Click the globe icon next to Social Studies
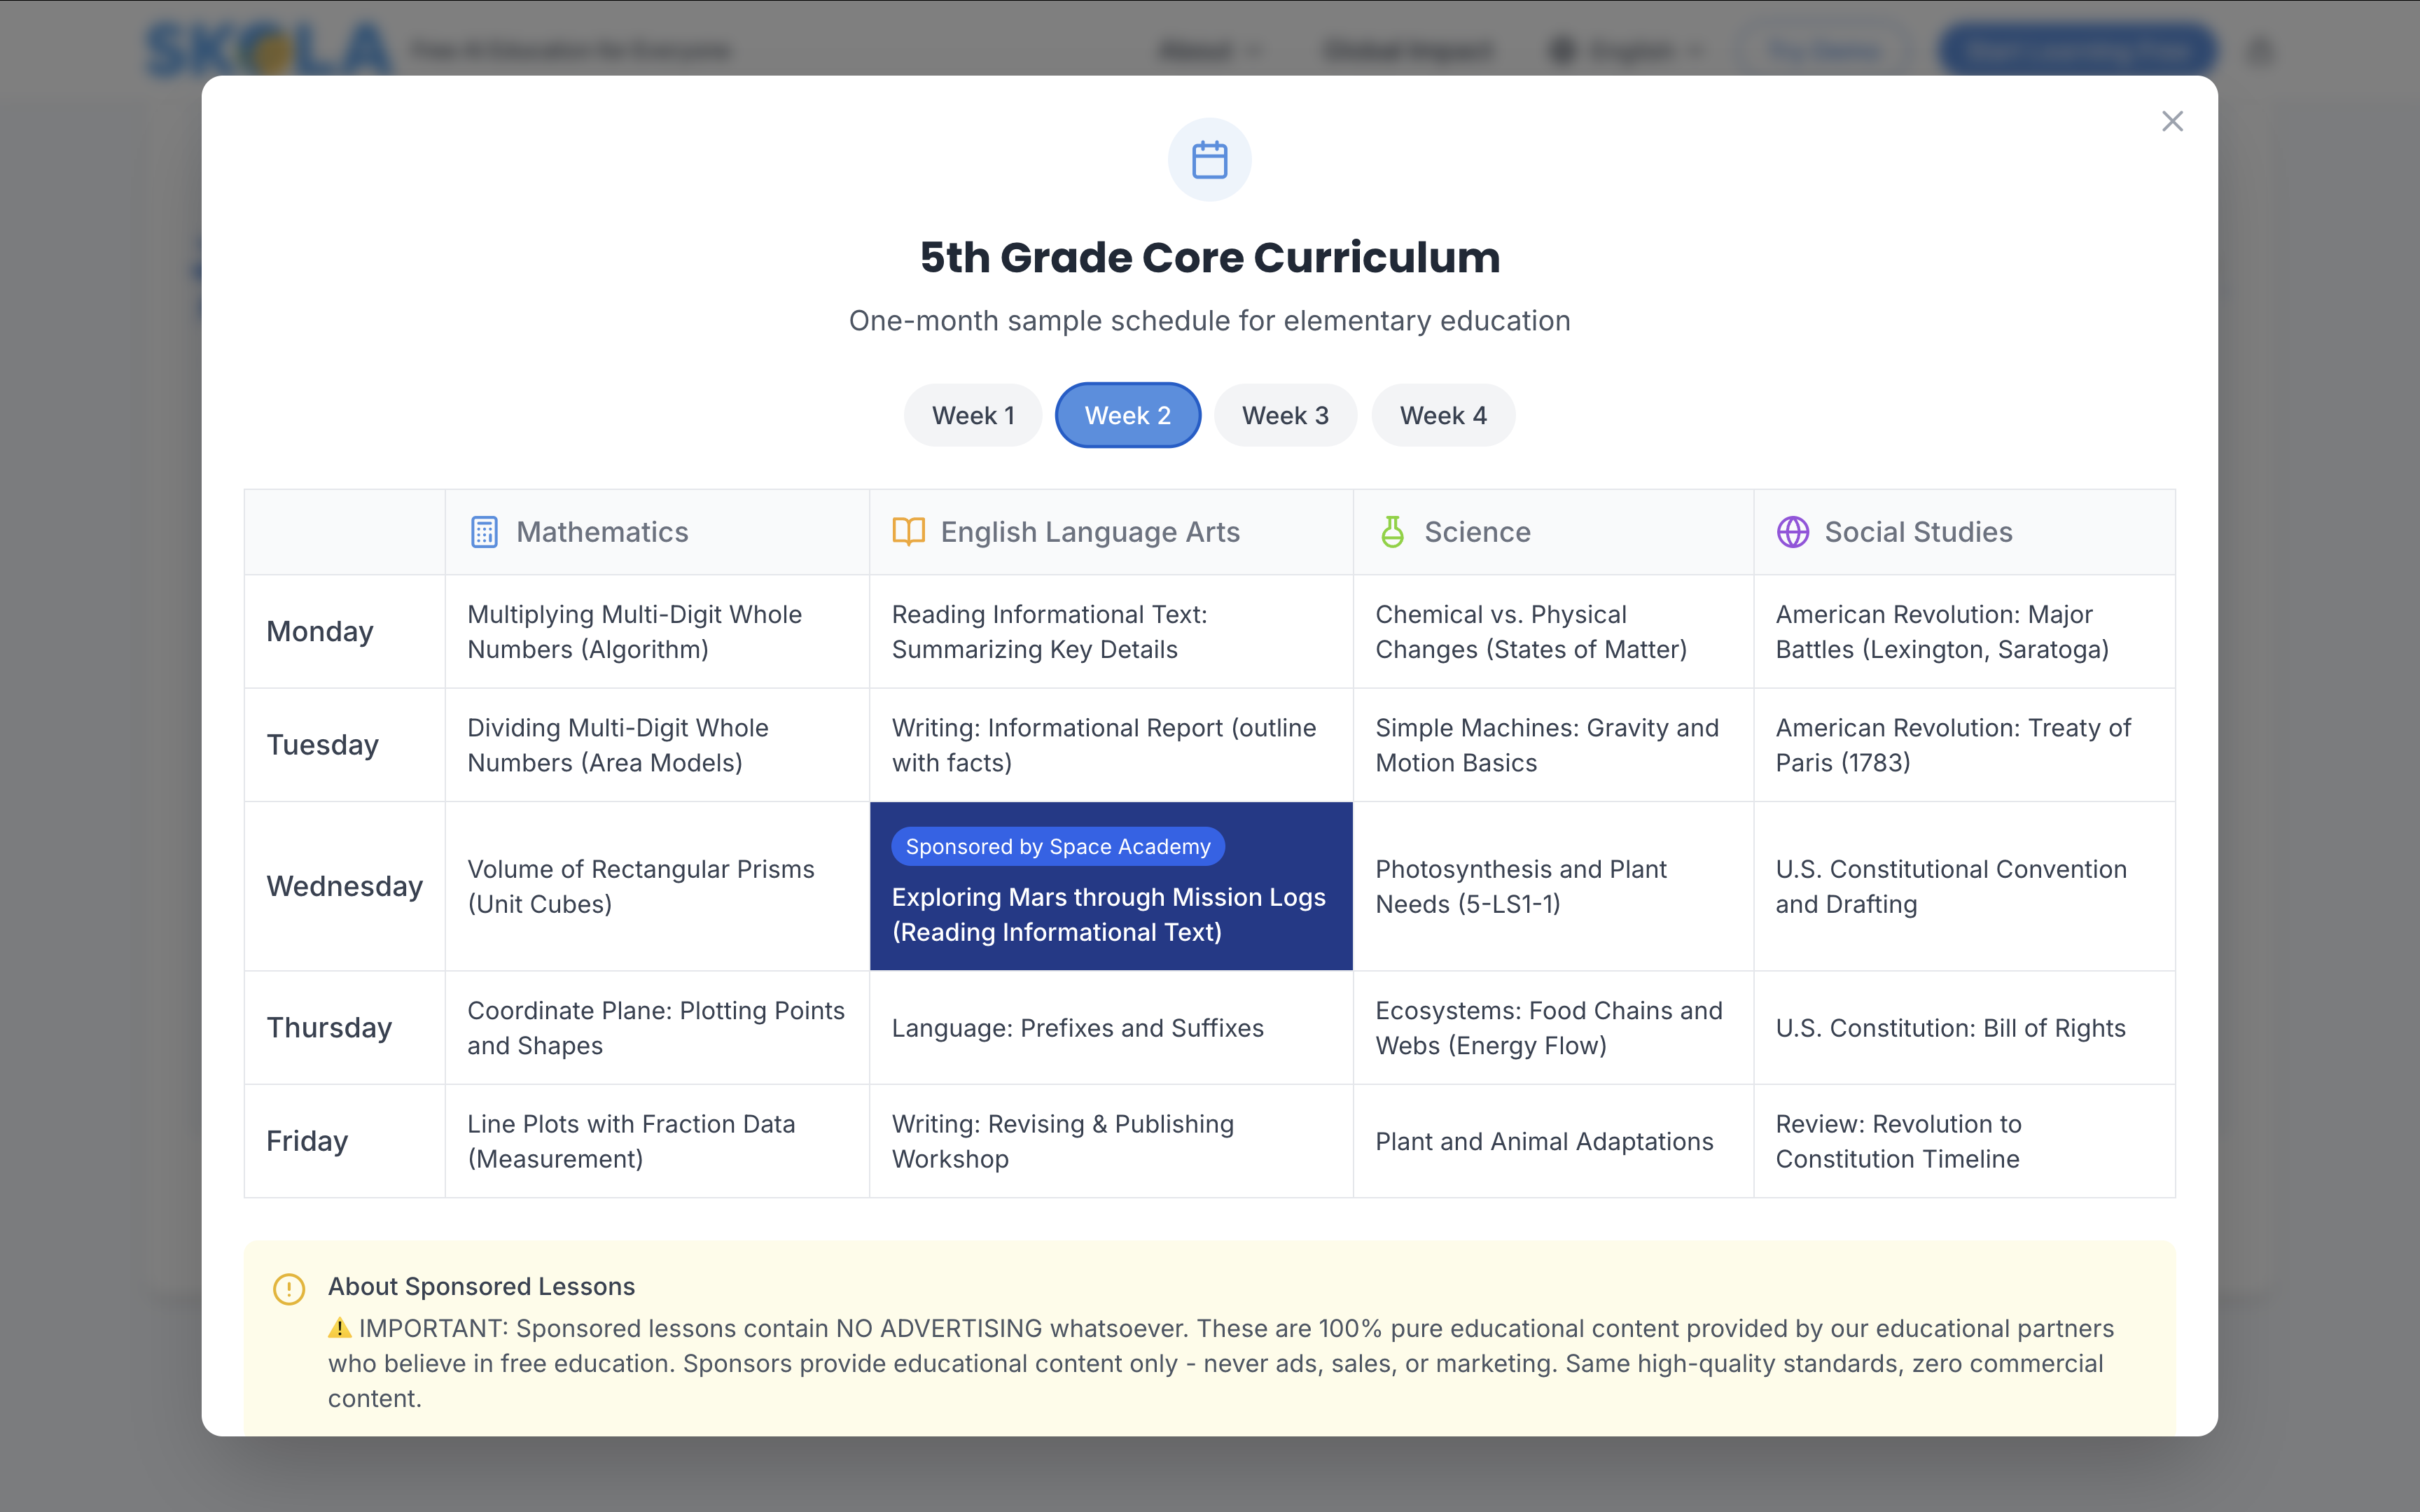The image size is (2420, 1512). point(1793,531)
